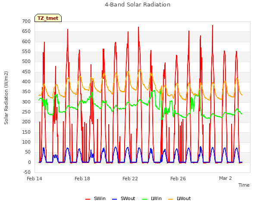276x207 pixels.
Task: Click the 700 y-axis tick label
Action: pos(26,21)
